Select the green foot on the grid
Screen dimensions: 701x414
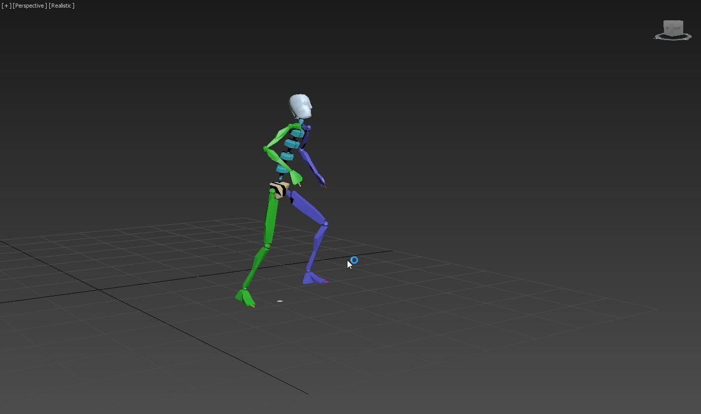point(246,297)
